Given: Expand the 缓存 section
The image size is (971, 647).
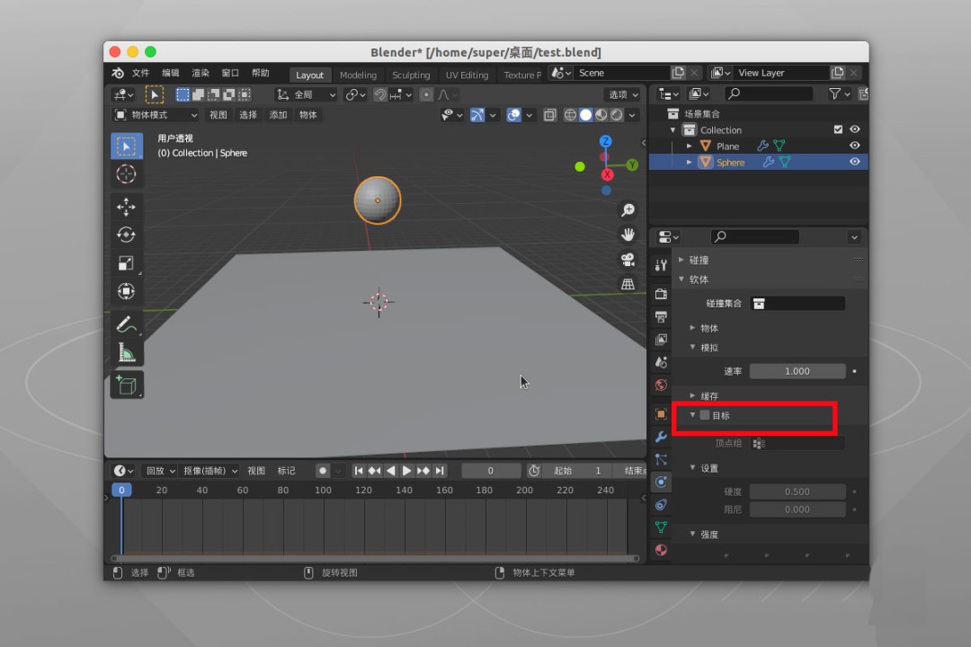Looking at the screenshot, I should click(x=708, y=395).
